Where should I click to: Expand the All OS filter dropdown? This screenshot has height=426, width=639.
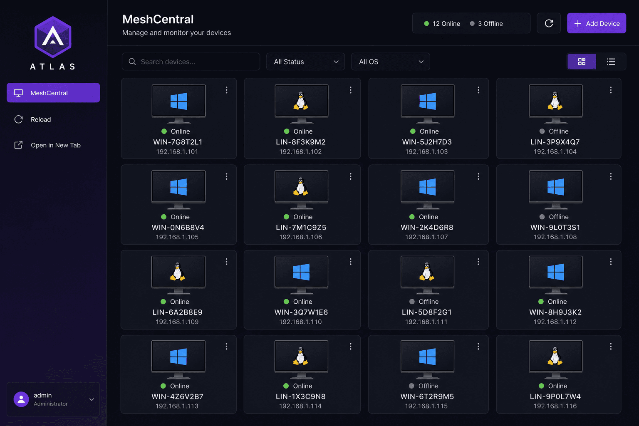click(391, 62)
